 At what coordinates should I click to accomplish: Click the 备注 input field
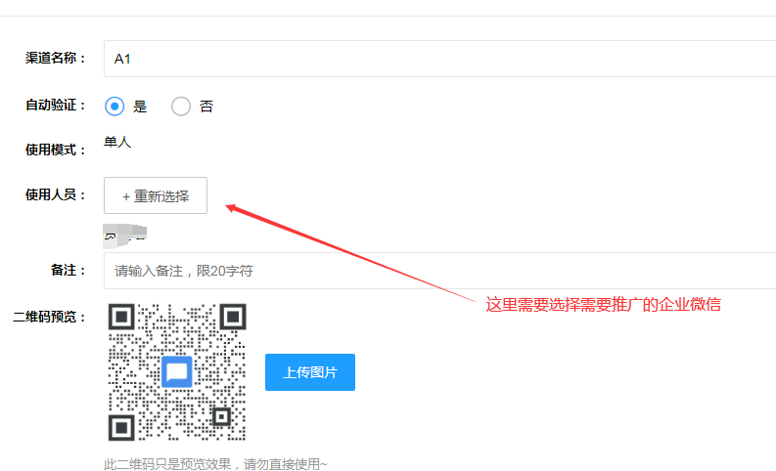pyautogui.click(x=439, y=271)
